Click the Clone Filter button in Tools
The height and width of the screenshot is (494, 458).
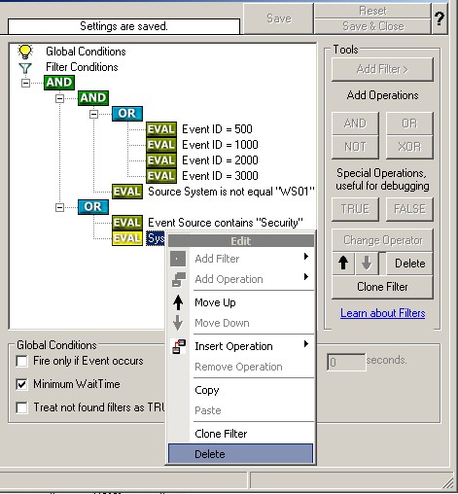point(382,287)
